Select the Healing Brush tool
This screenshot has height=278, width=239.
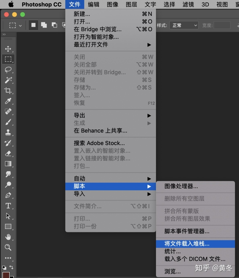click(8, 111)
